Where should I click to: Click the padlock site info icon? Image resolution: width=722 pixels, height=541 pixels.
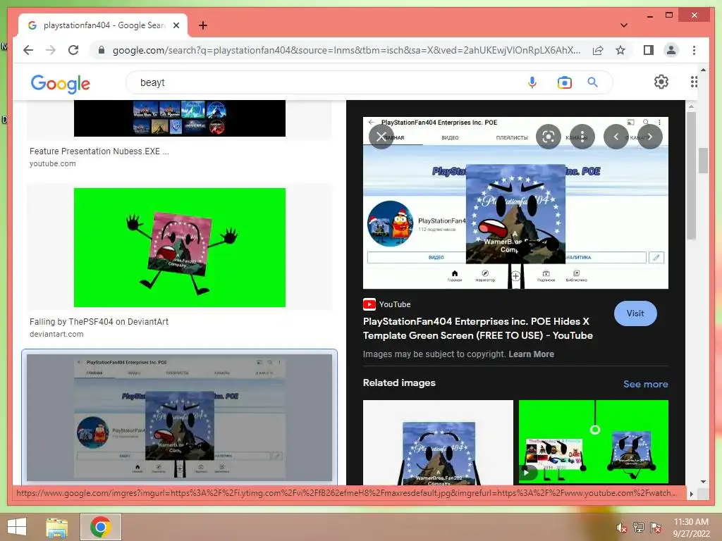click(x=102, y=50)
